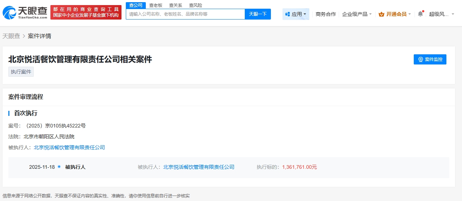Click the monitor icon in 案件监控 button
Image resolution: width=462 pixels, height=201 pixels.
(421, 59)
